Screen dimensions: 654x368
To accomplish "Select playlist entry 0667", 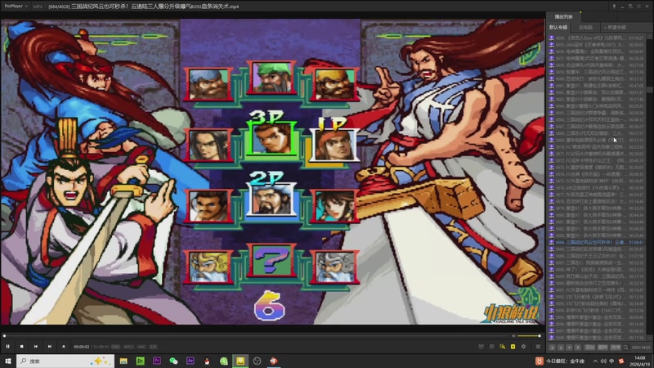I will pos(597,127).
